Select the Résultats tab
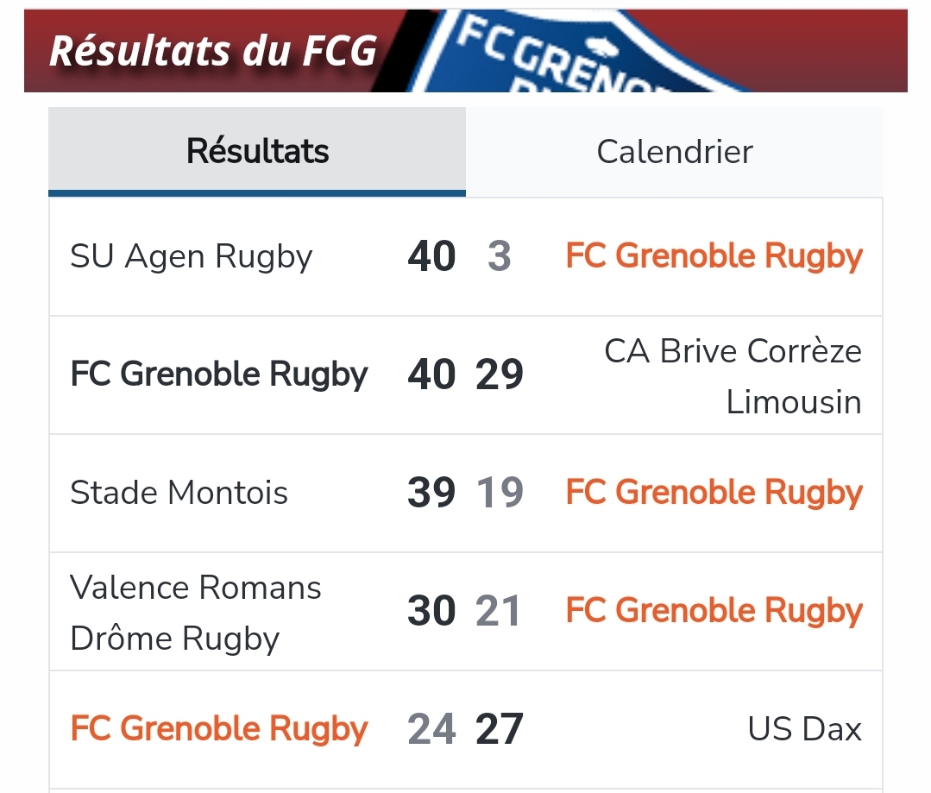 257,152
